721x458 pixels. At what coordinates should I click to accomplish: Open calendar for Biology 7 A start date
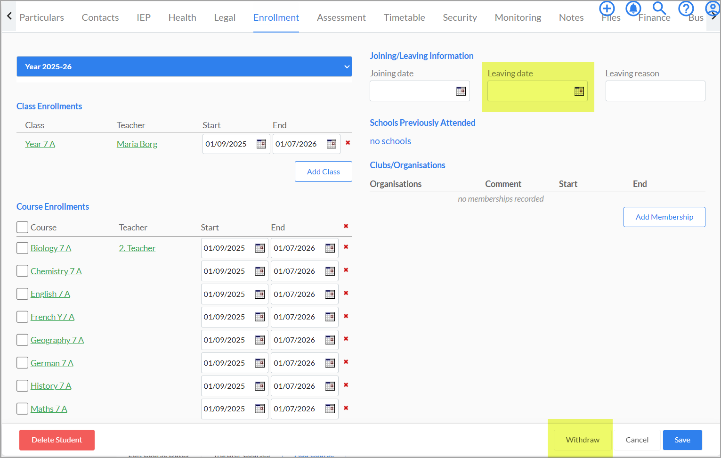[260, 248]
